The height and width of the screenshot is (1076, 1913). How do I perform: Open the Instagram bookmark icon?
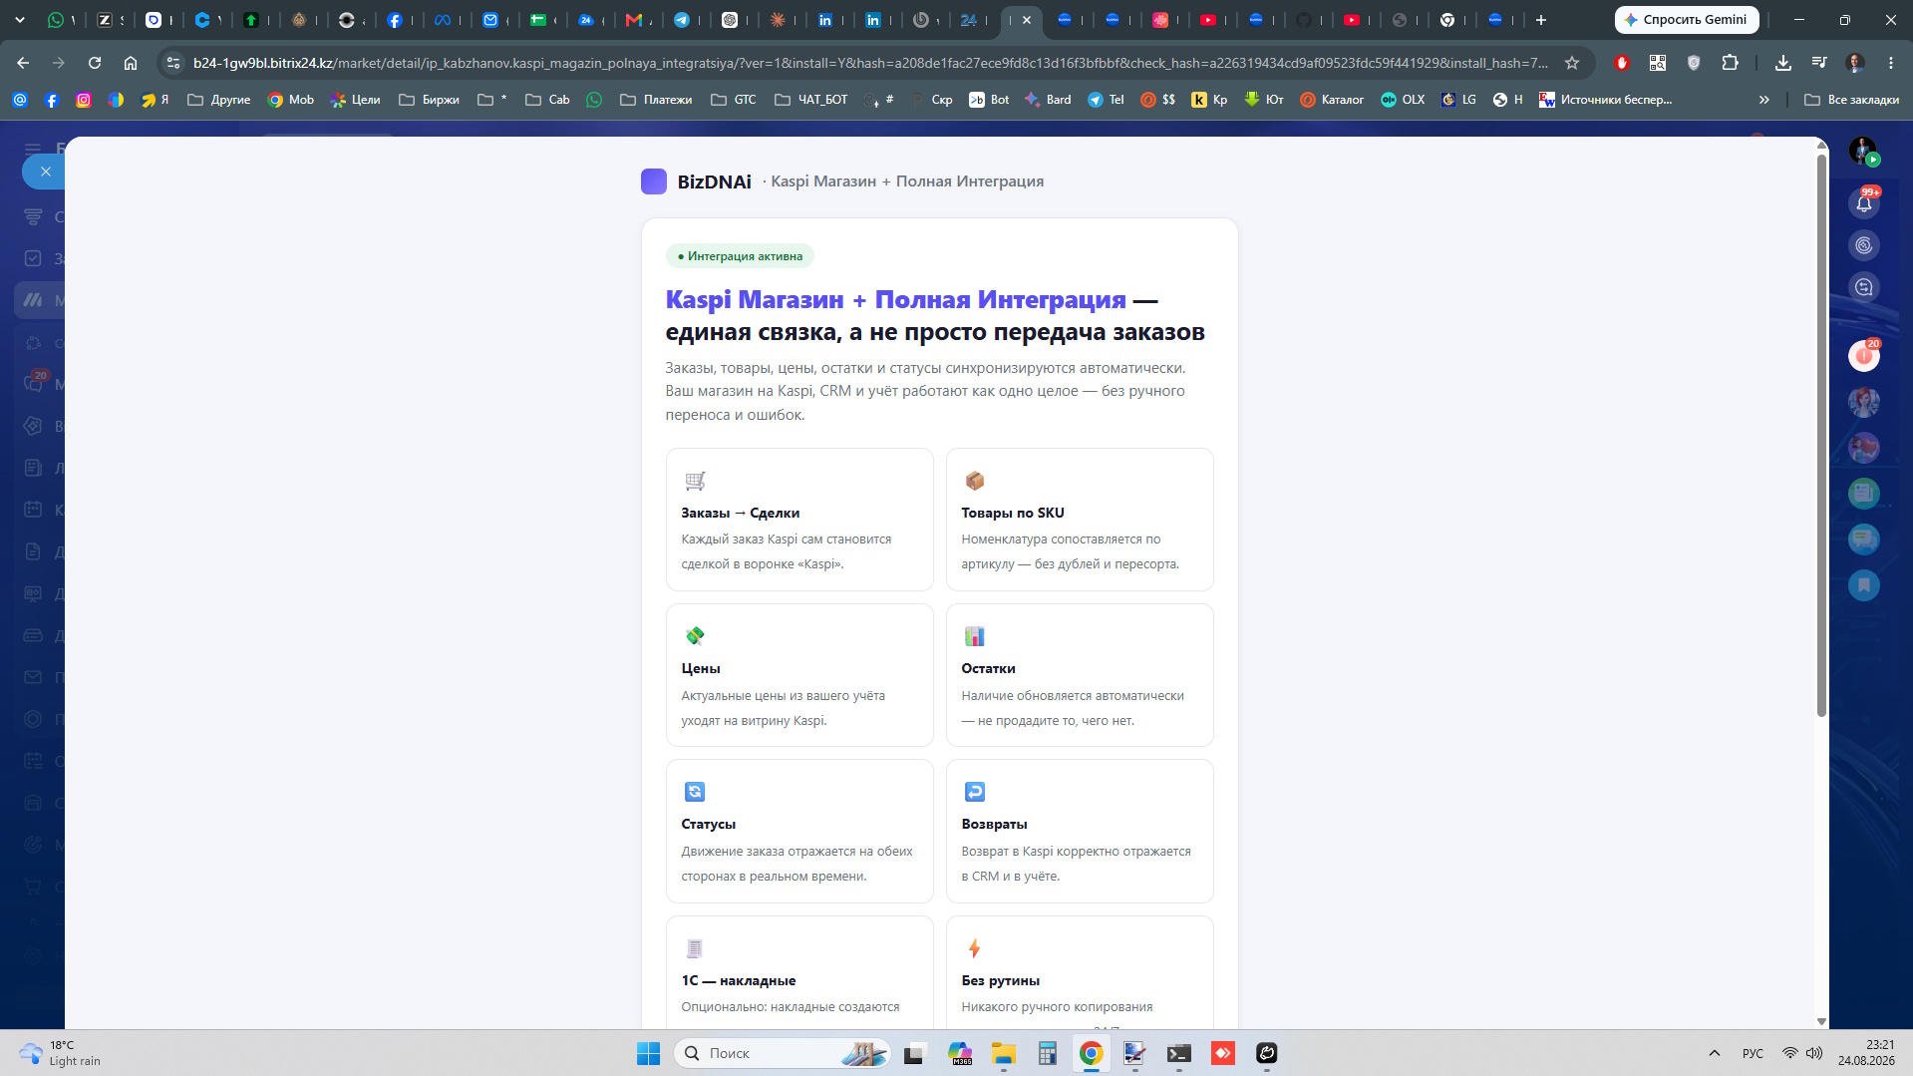[x=84, y=100]
